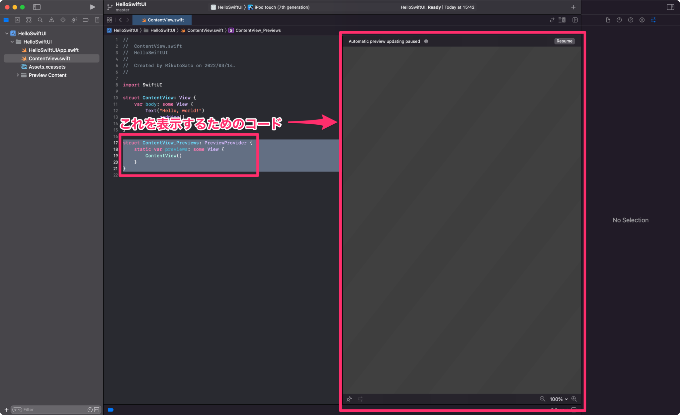Viewport: 680px width, 415px height.
Task: Click ContentView_Previews in the jump bar
Action: click(258, 30)
